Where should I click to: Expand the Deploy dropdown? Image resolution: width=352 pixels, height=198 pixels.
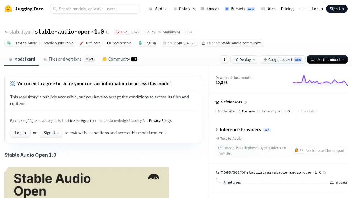[x=244, y=59]
